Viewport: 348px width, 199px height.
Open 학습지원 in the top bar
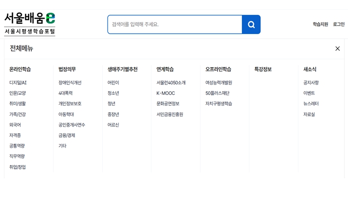coord(320,24)
